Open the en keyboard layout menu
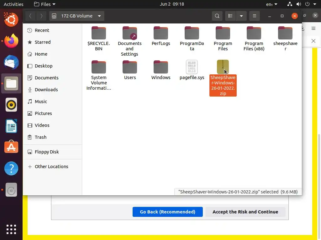Image resolution: width=321 pixels, height=240 pixels. (272, 4)
